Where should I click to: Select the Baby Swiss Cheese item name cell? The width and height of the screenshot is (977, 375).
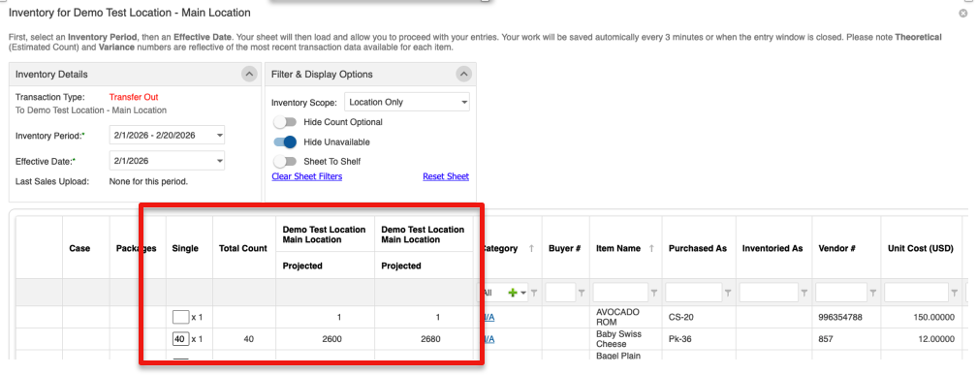point(625,339)
